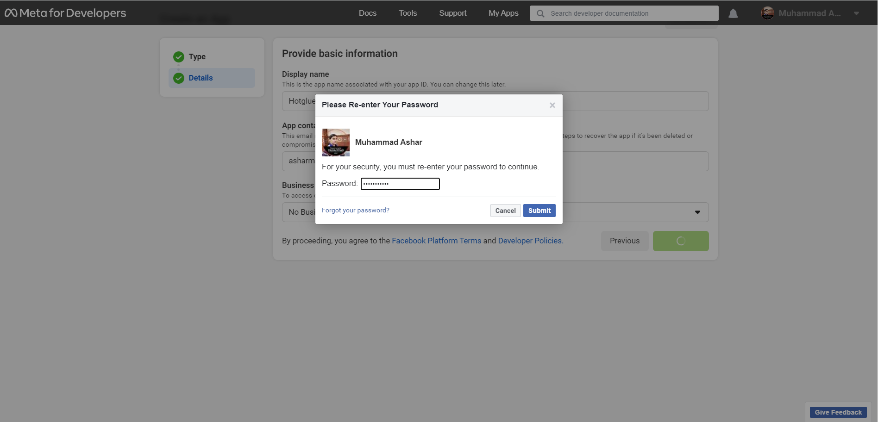Click the search magnifier icon
This screenshot has width=878, height=422.
point(540,13)
